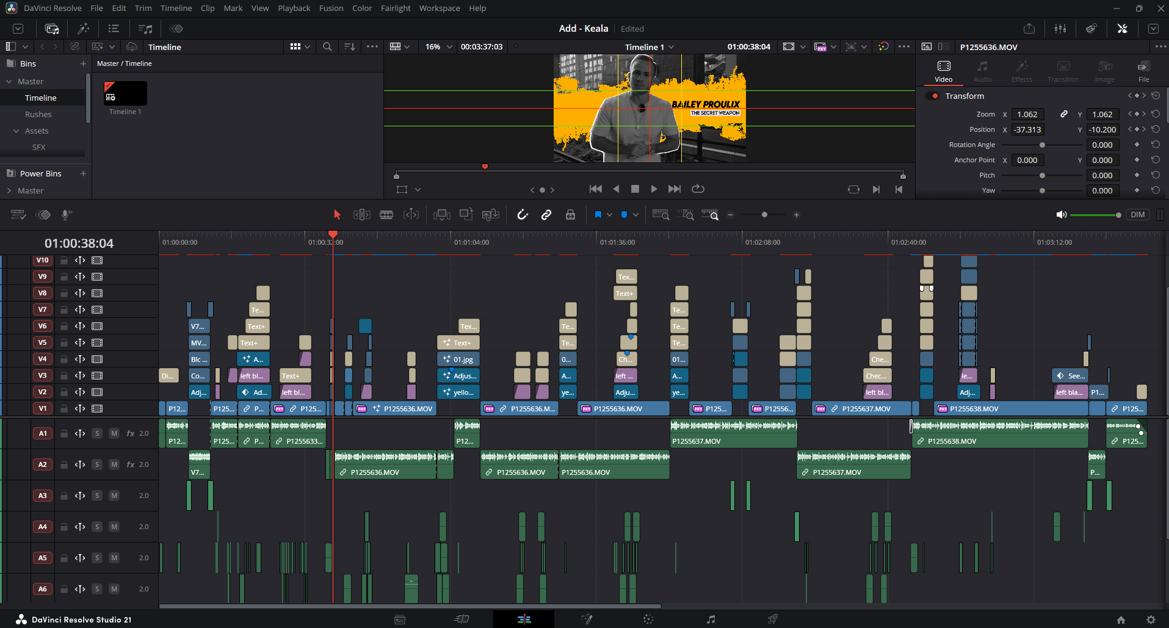Play the timeline forward

tap(654, 189)
